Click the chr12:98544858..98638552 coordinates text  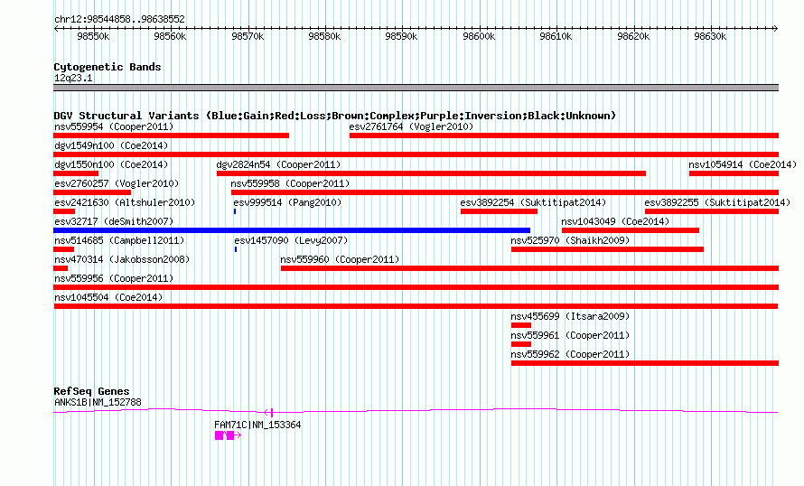click(x=119, y=20)
